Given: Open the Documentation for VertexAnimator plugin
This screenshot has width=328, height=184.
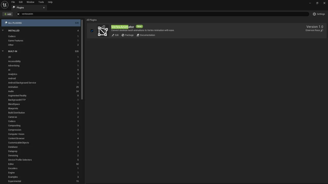Looking at the screenshot, I should (146, 35).
